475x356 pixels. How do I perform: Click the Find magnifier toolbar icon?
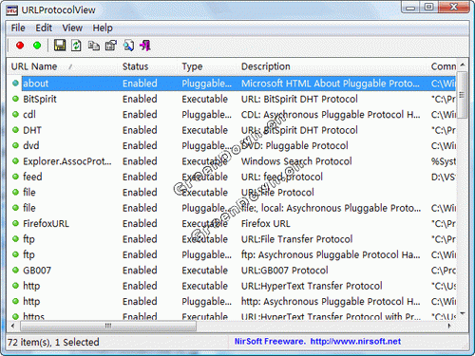(x=128, y=46)
